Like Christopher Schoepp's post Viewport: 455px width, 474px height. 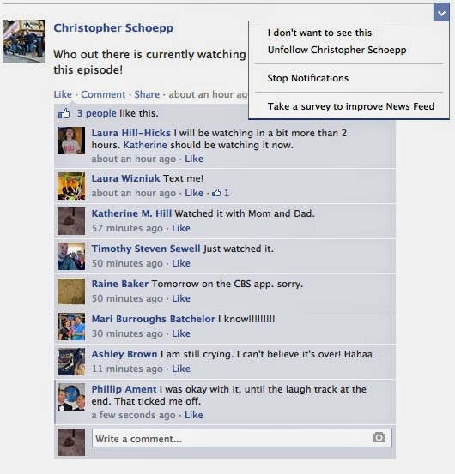click(x=63, y=94)
